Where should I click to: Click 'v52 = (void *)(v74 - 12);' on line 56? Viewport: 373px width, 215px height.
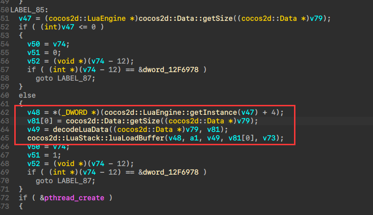point(80,61)
